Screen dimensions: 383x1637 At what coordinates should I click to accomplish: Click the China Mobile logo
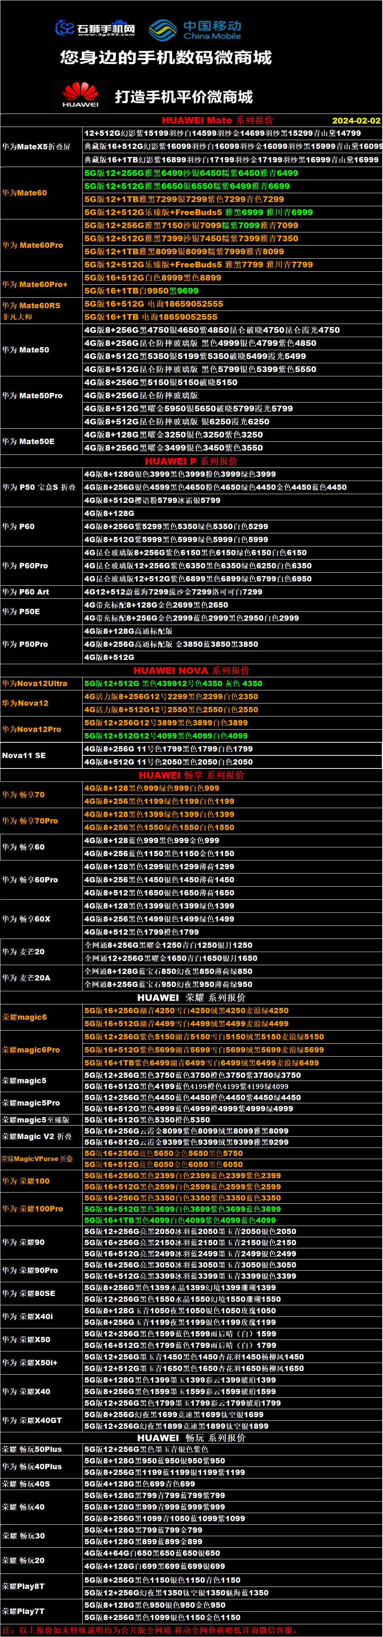click(x=195, y=30)
